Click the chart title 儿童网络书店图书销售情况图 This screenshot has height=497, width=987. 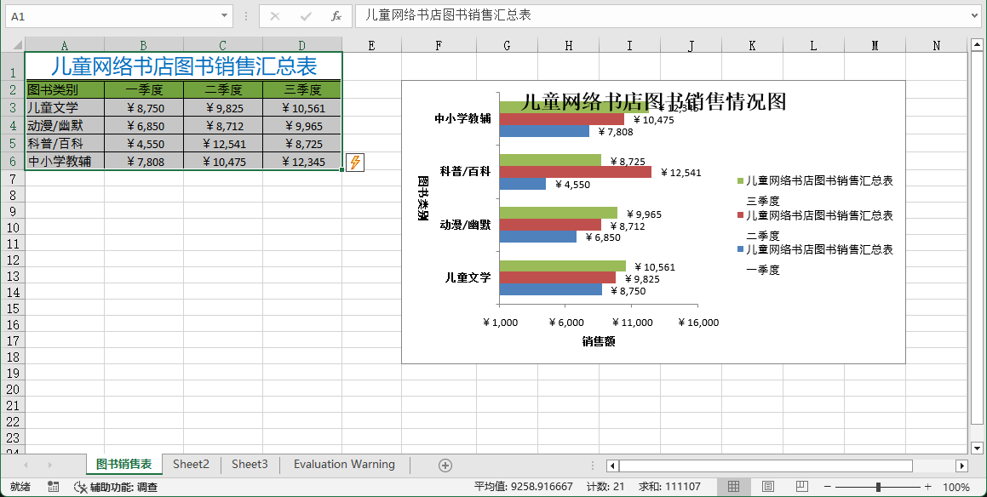click(x=653, y=102)
